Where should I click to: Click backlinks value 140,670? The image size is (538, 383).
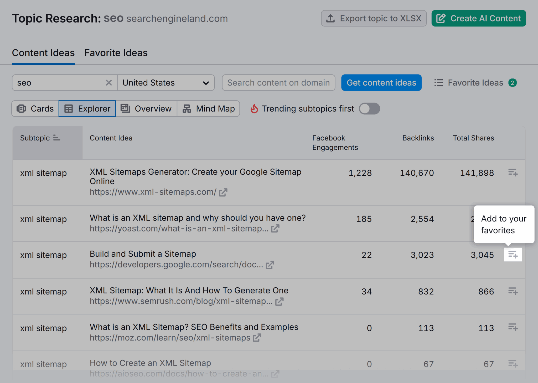click(417, 173)
